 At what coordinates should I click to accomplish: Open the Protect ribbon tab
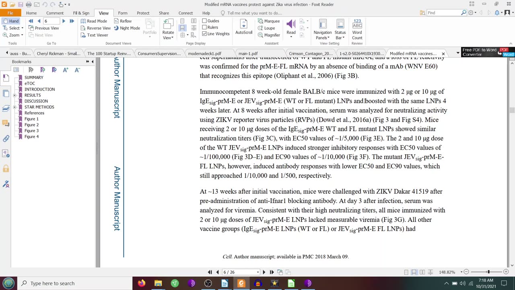[143, 13]
